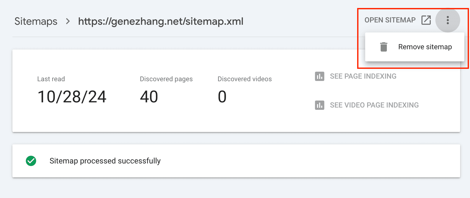Screen dimensions: 470x198
Task: Click the discovered videos count 0
Action: (x=222, y=97)
